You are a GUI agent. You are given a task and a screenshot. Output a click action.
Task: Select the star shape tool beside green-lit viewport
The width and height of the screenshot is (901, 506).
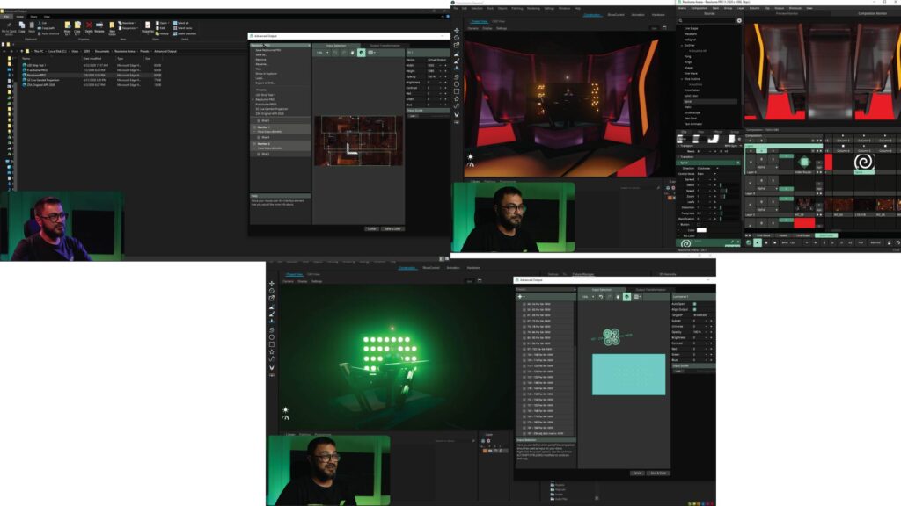tap(272, 351)
